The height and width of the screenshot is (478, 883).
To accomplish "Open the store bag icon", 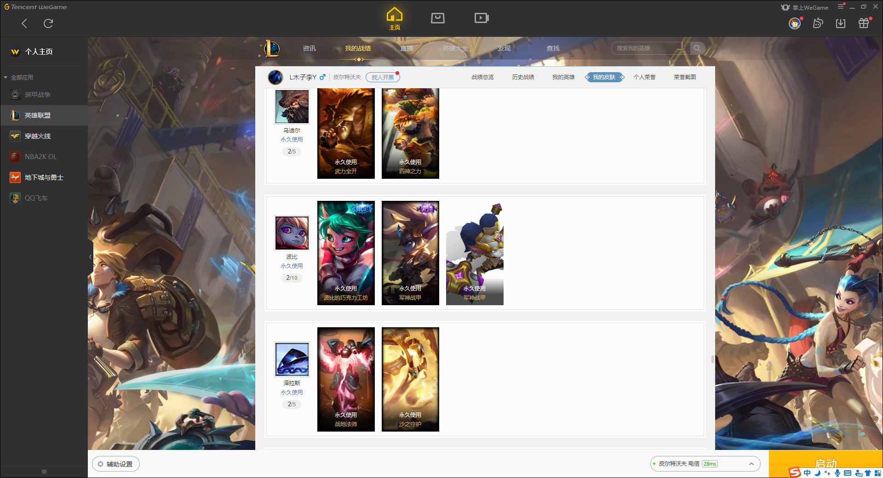I will 438,18.
